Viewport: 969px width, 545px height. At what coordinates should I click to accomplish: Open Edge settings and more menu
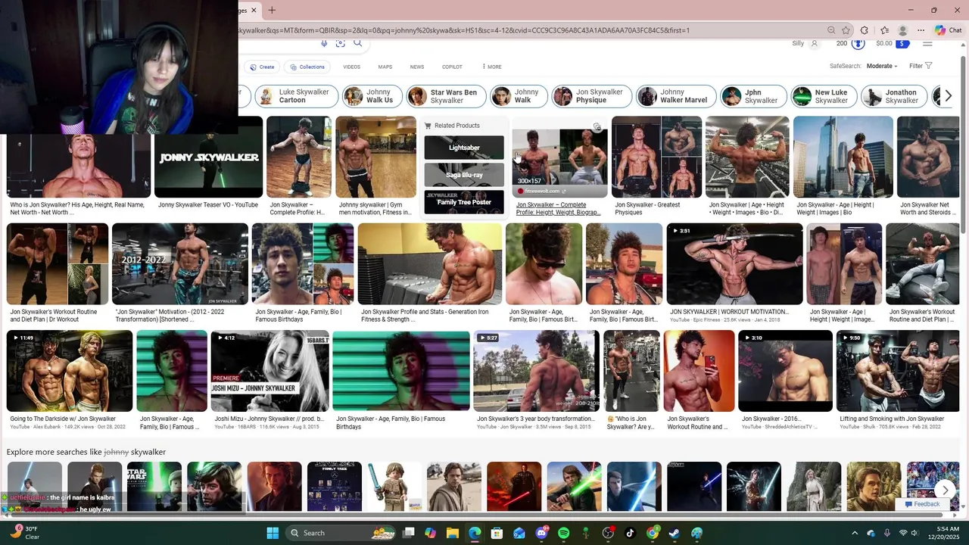tap(921, 30)
